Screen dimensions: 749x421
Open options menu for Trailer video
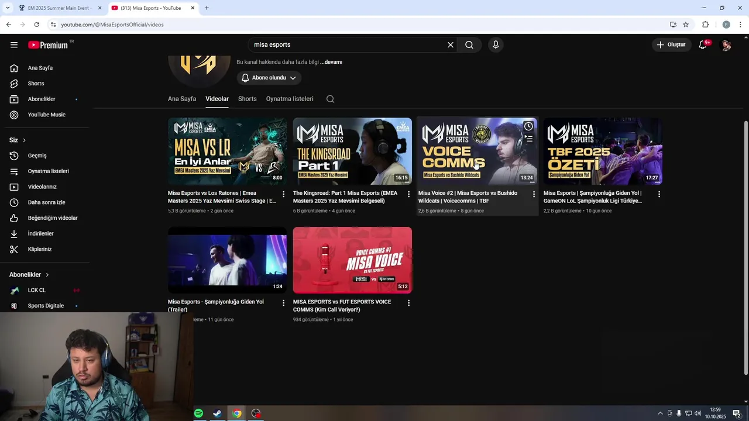[x=284, y=303]
